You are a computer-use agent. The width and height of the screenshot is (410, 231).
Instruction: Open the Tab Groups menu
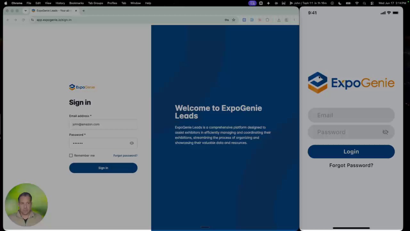(x=95, y=3)
